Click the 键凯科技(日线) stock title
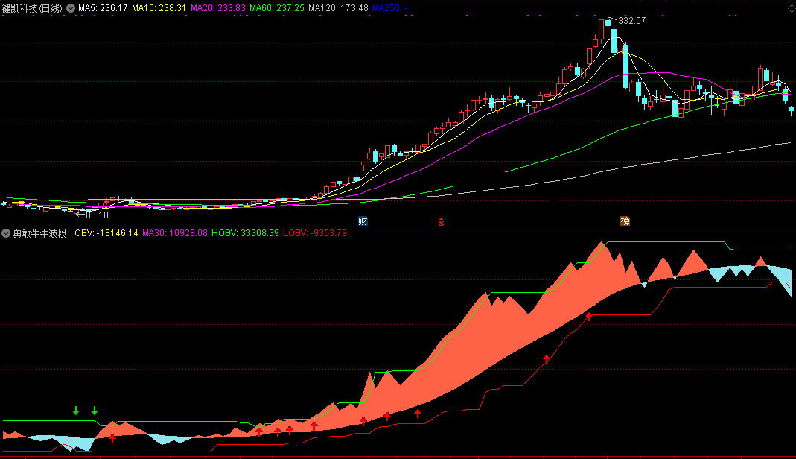This screenshot has width=796, height=459. tap(32, 8)
